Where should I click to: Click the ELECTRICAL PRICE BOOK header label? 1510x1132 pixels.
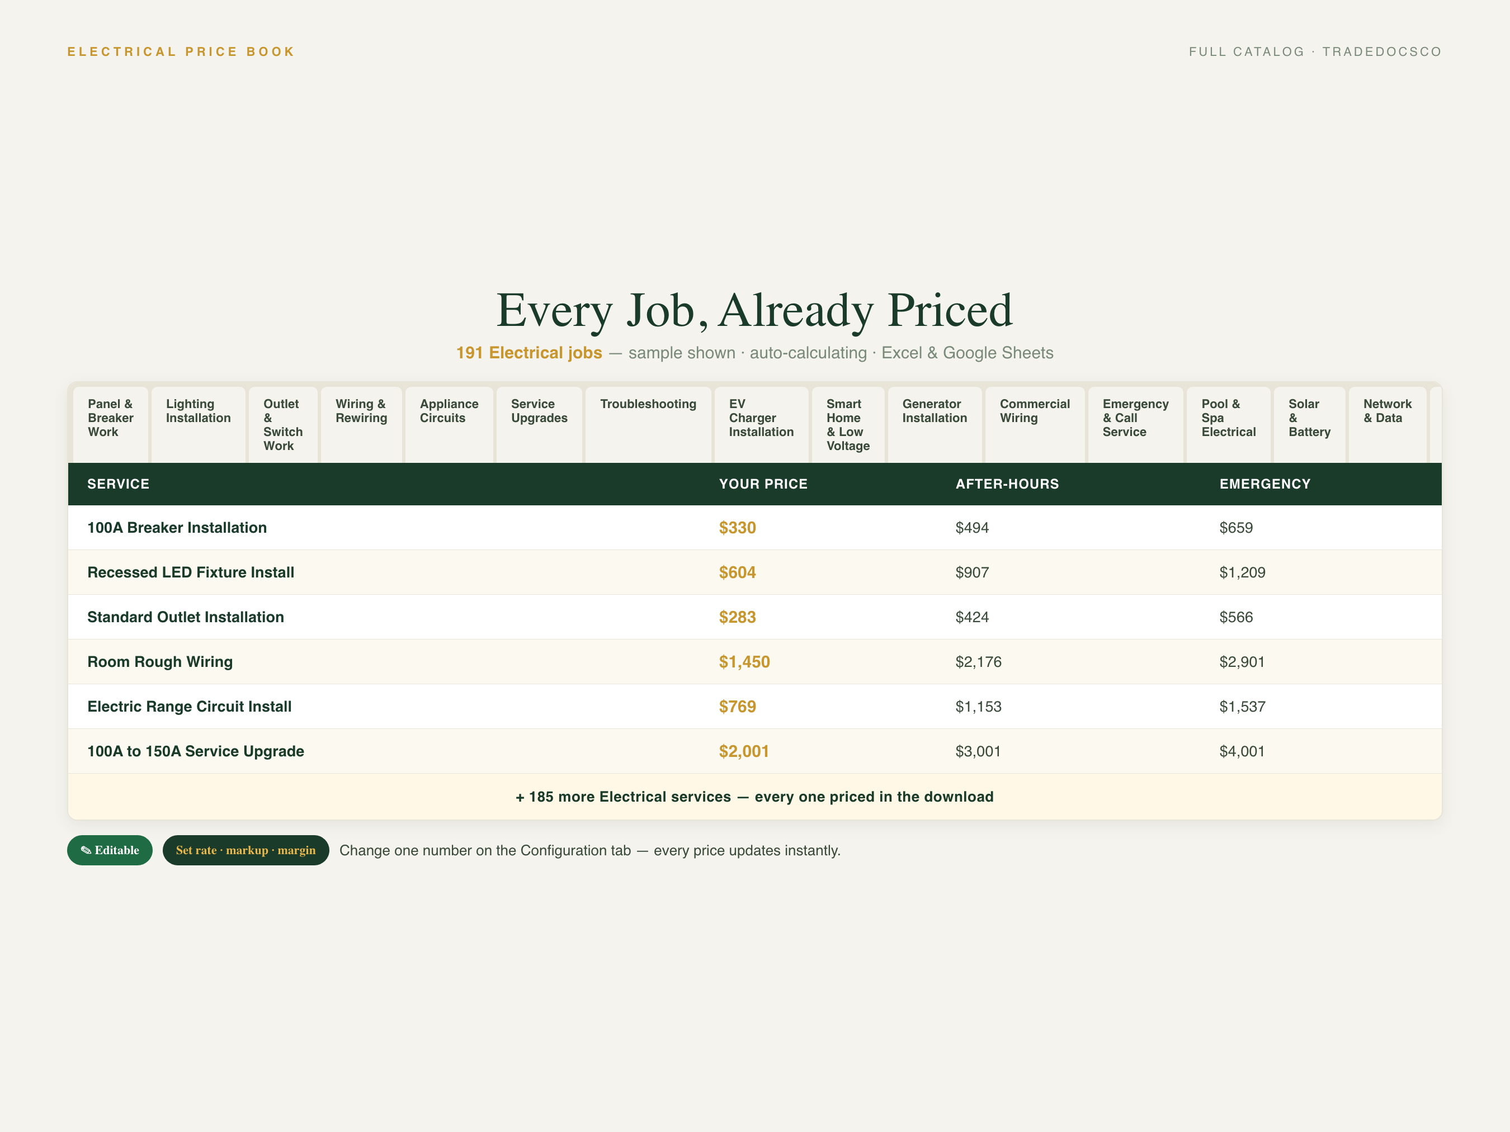(181, 52)
